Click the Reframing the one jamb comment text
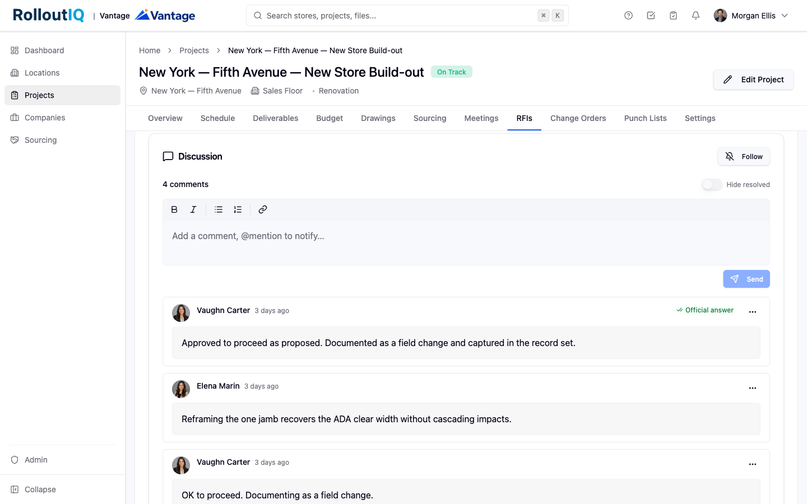 coord(346,419)
